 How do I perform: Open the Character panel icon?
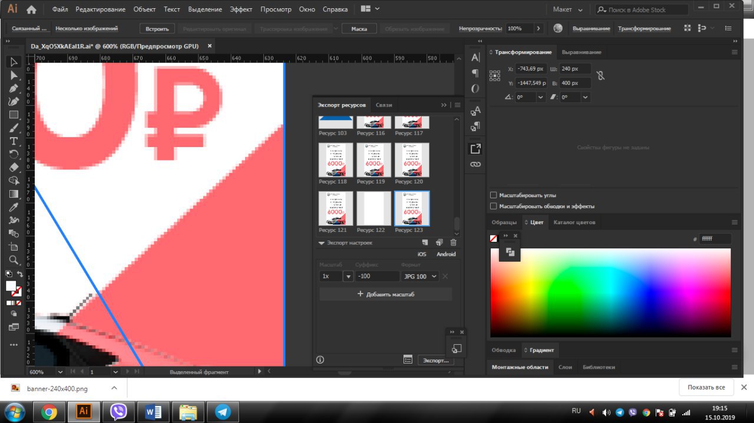click(475, 57)
